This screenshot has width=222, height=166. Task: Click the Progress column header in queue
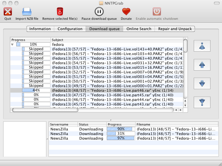(x=30, y=40)
